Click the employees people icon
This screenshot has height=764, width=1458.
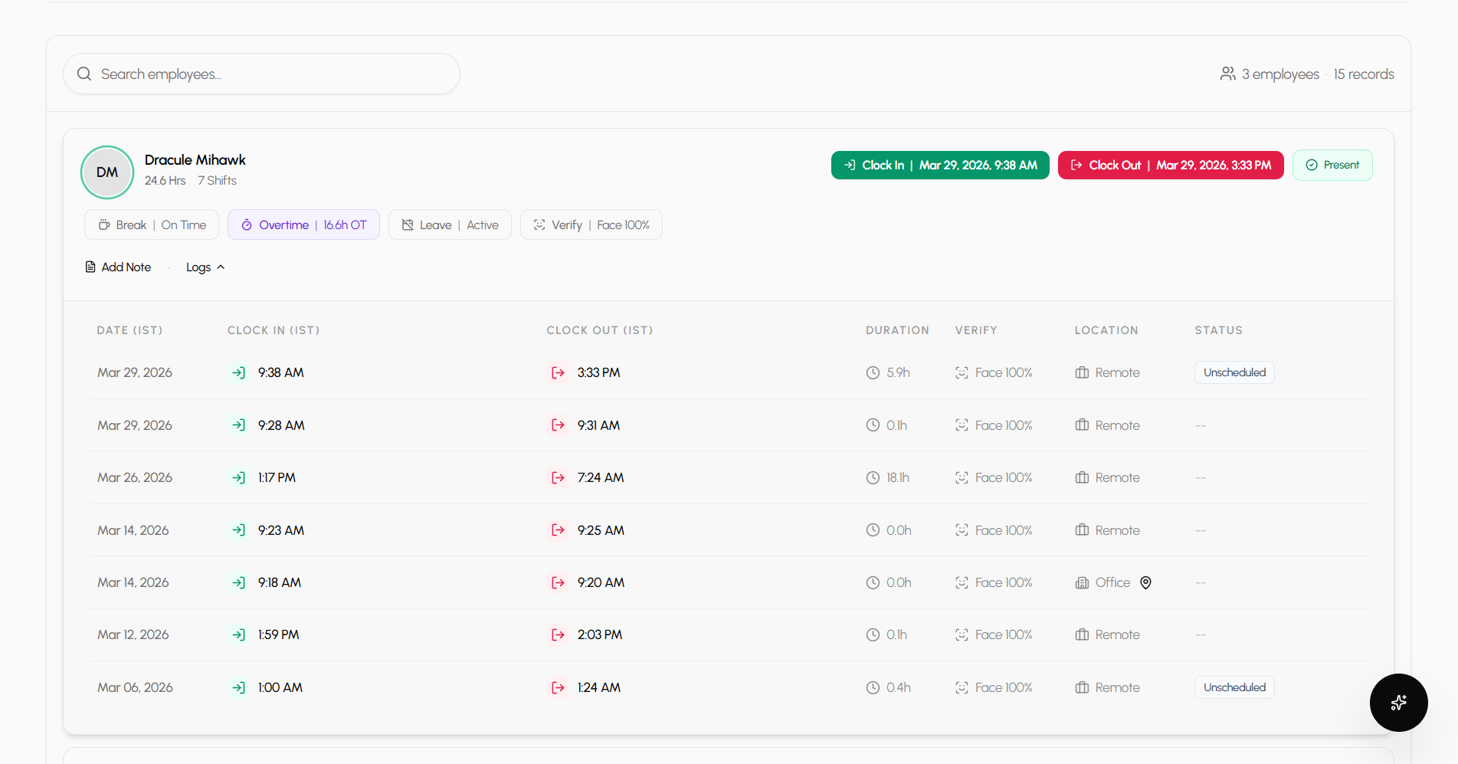coord(1227,74)
